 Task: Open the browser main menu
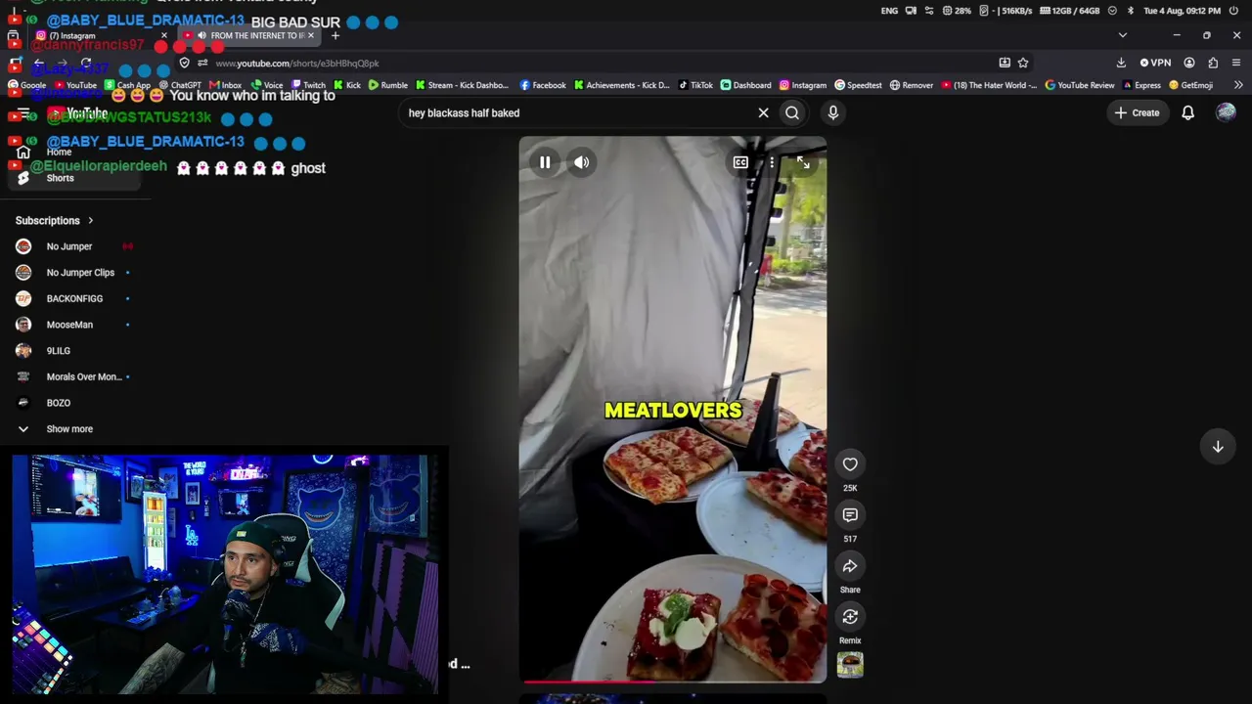[x=1236, y=63]
